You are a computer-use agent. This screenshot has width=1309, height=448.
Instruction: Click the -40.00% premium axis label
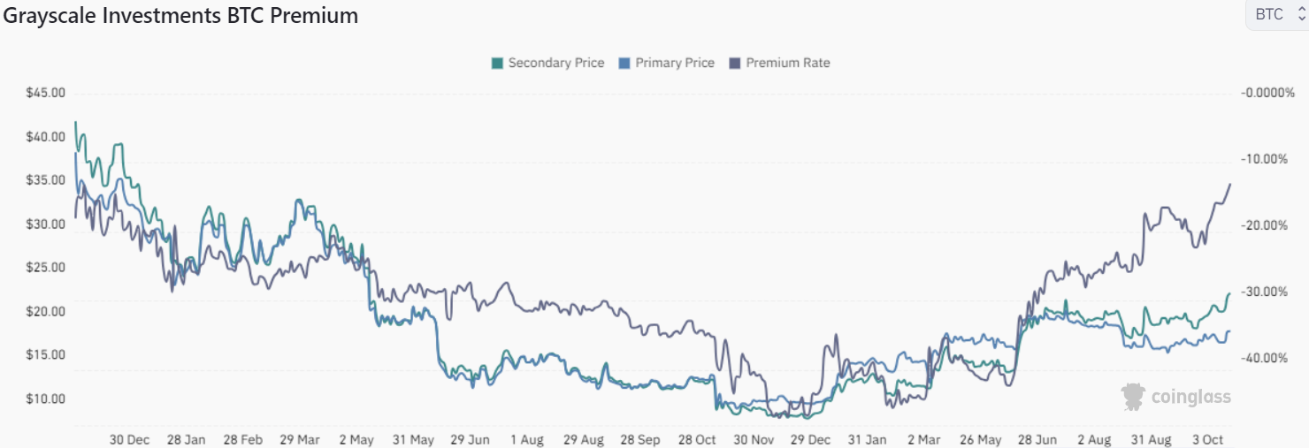point(1267,358)
